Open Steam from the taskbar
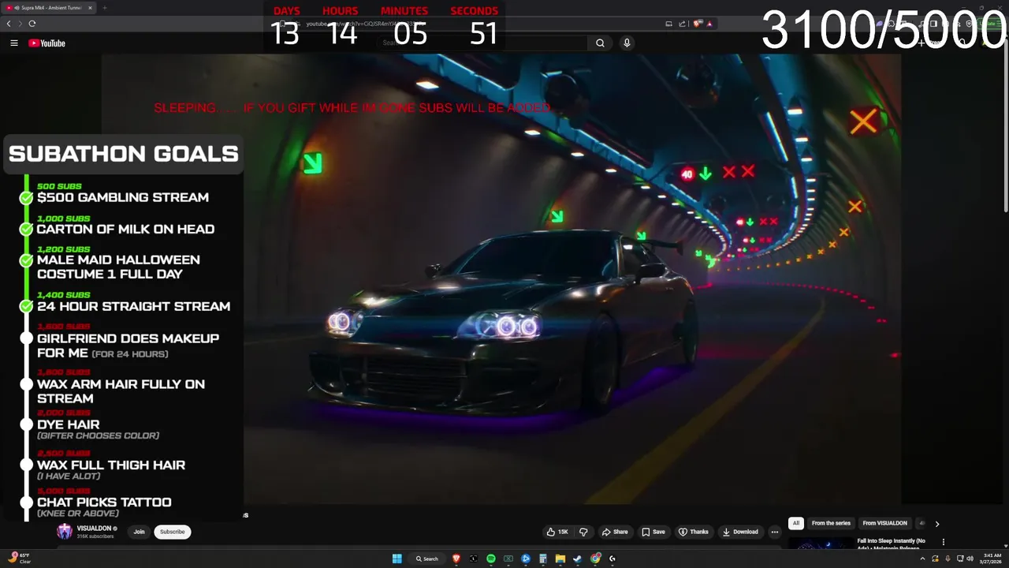This screenshot has width=1009, height=568. pyautogui.click(x=577, y=559)
